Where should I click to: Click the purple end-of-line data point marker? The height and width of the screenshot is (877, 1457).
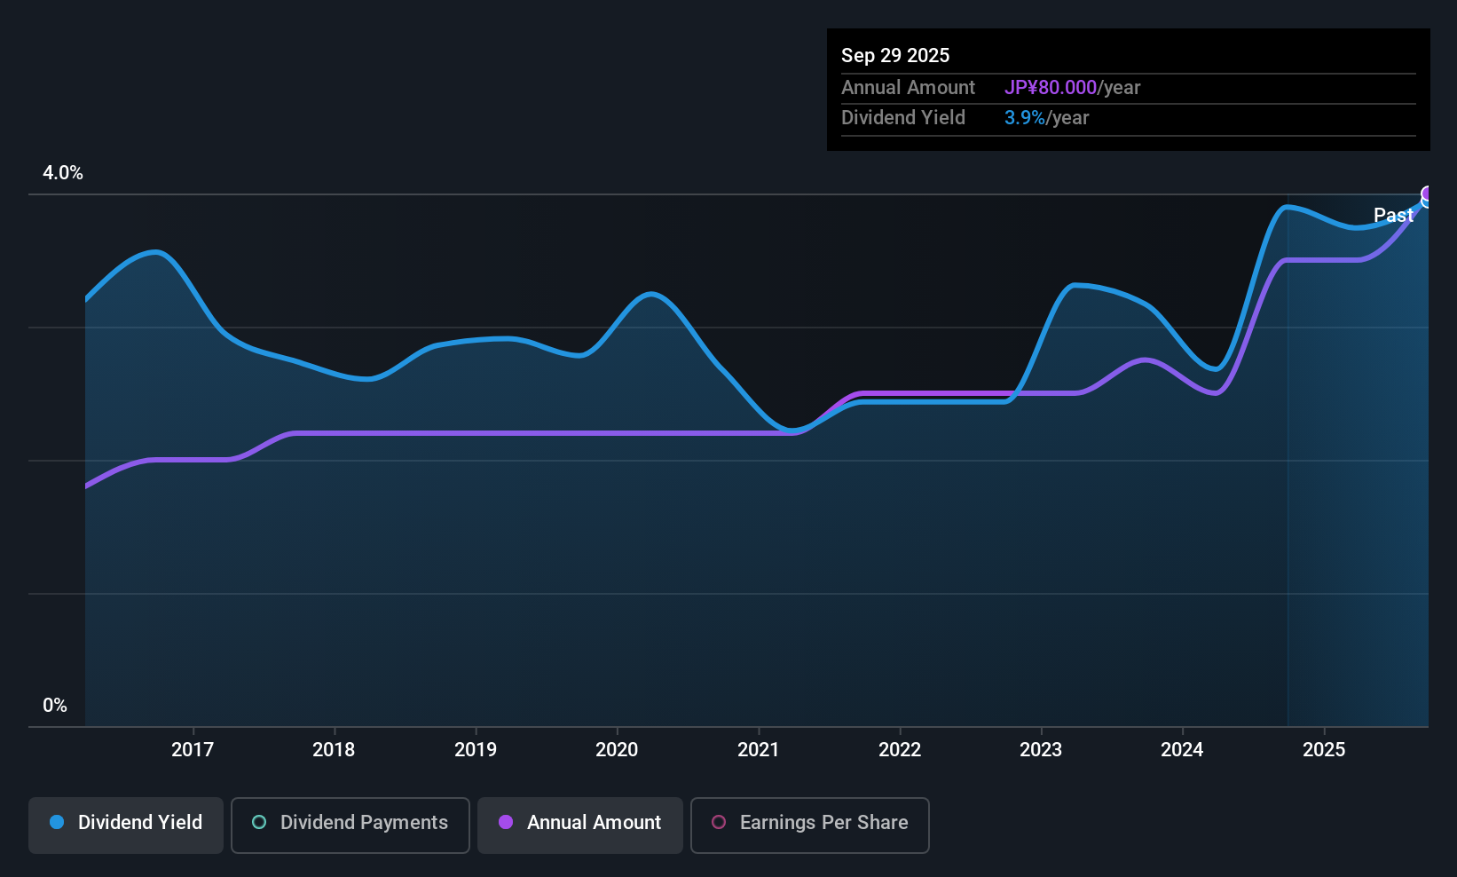pyautogui.click(x=1428, y=194)
